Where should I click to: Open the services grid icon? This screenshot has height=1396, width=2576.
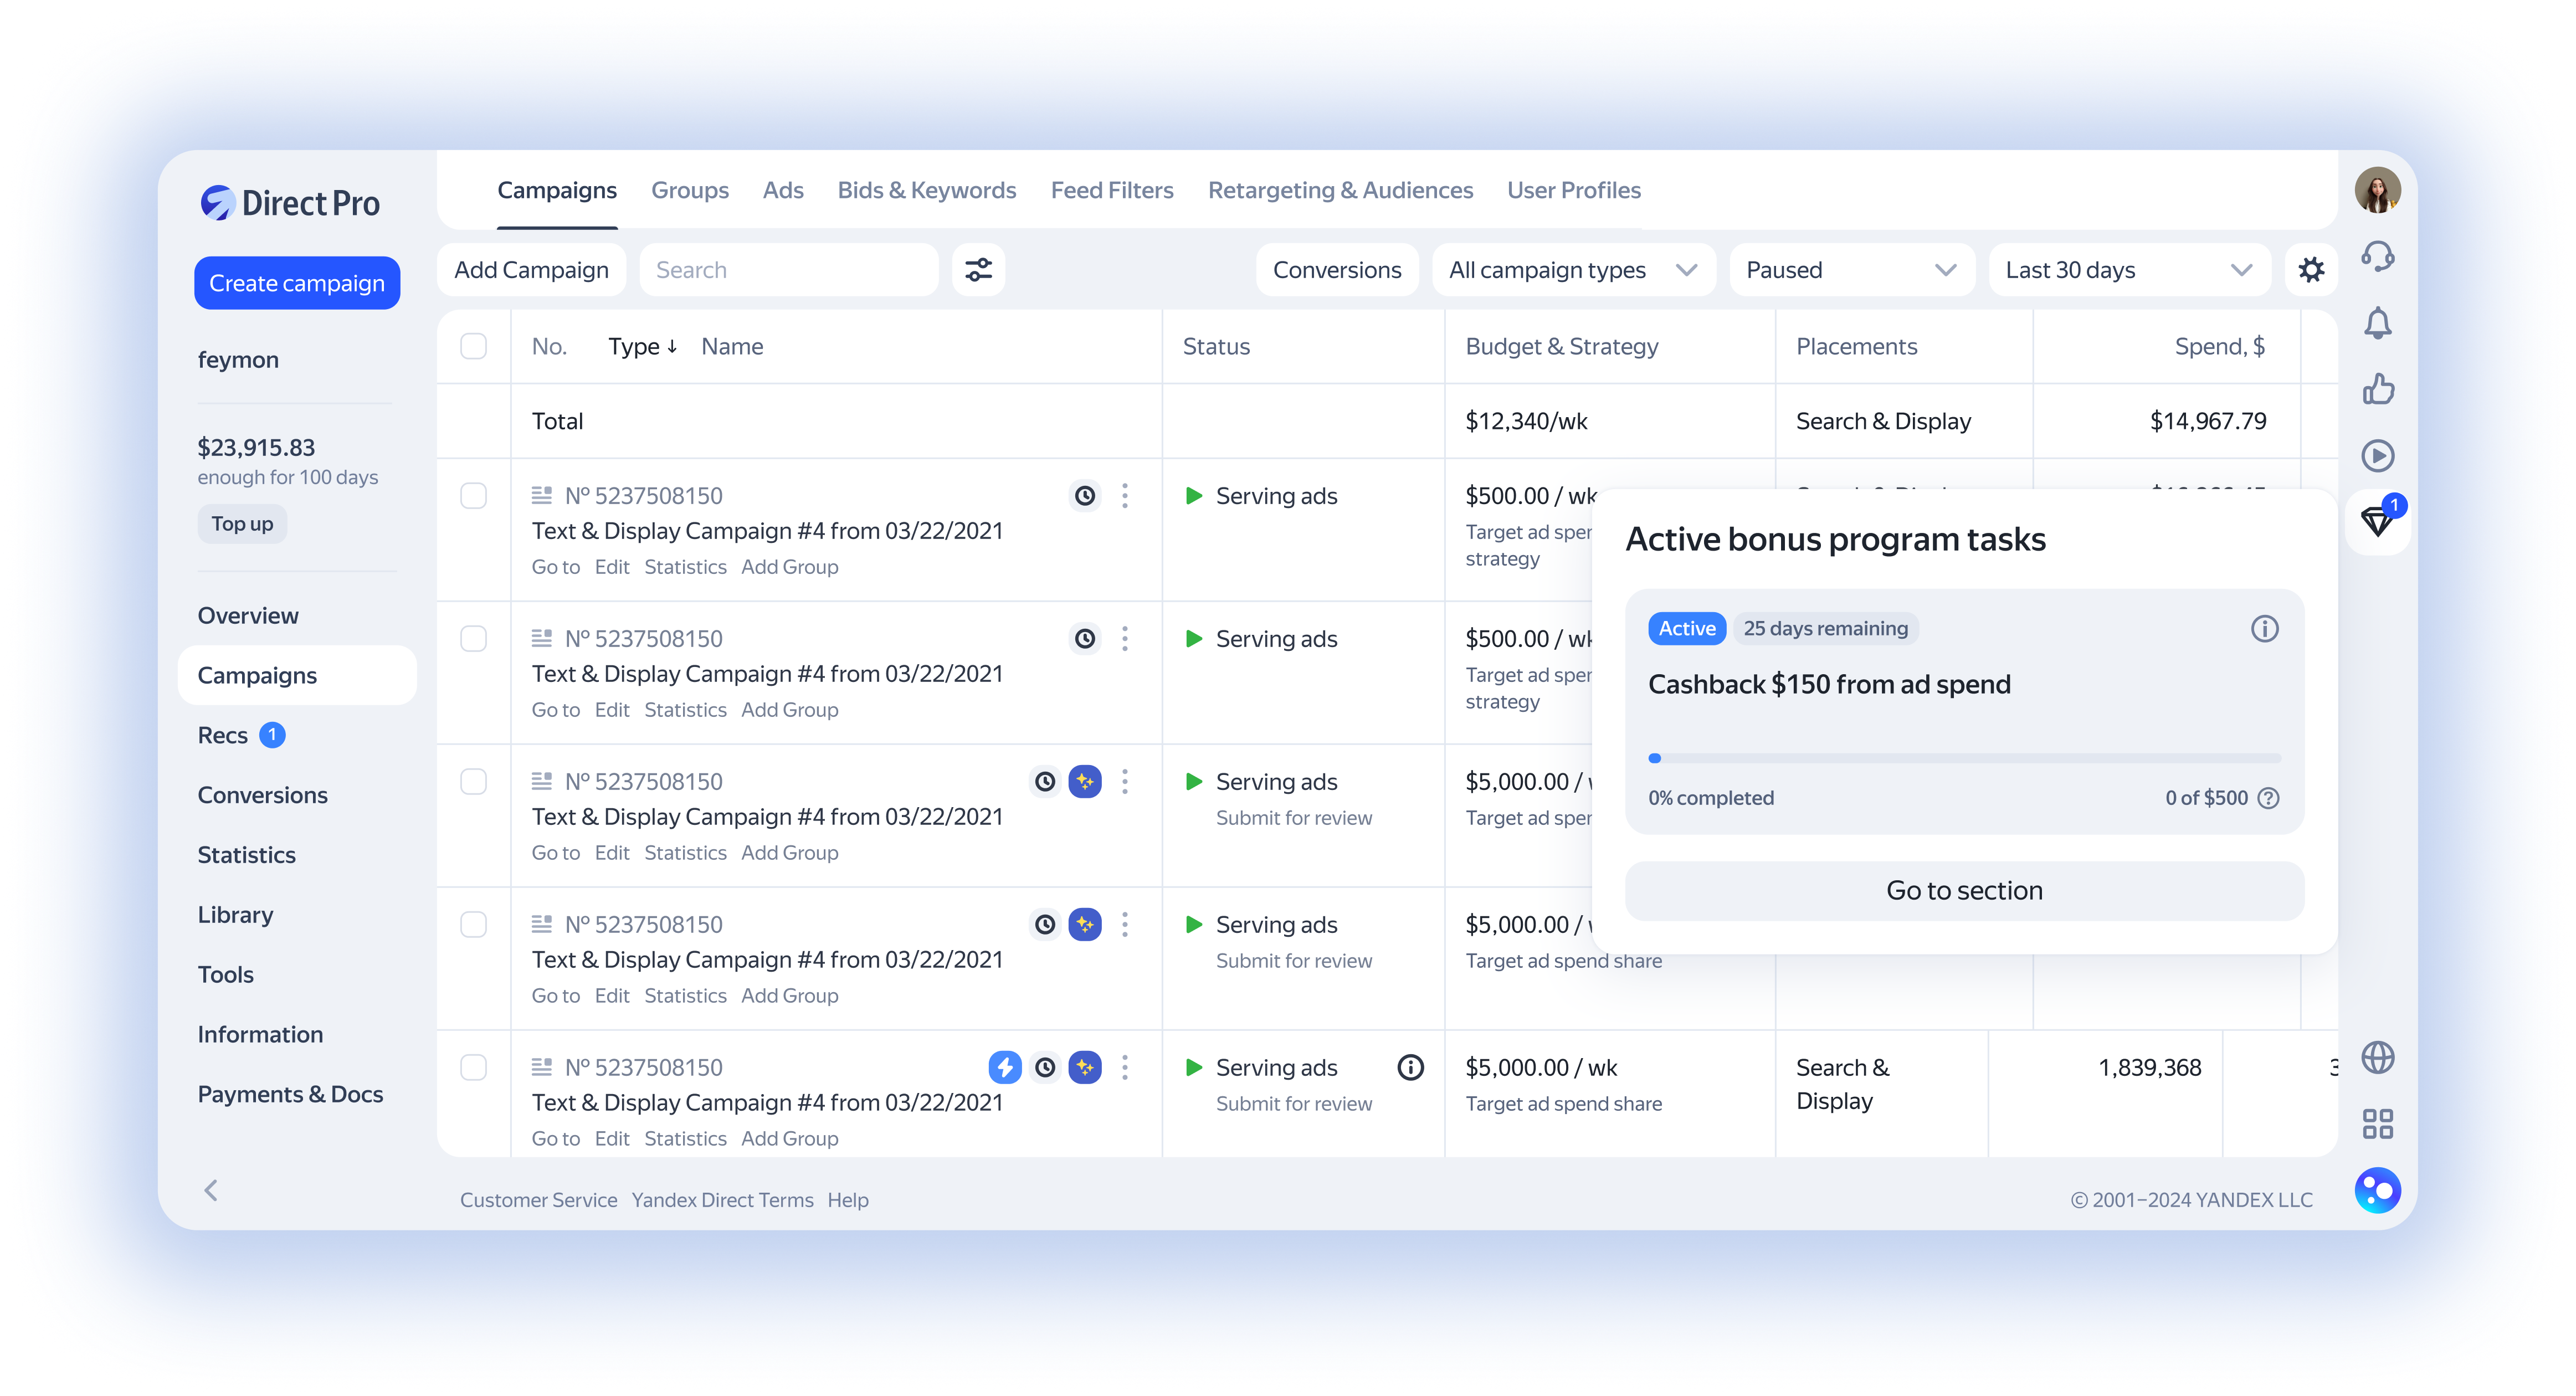pos(2377,1124)
